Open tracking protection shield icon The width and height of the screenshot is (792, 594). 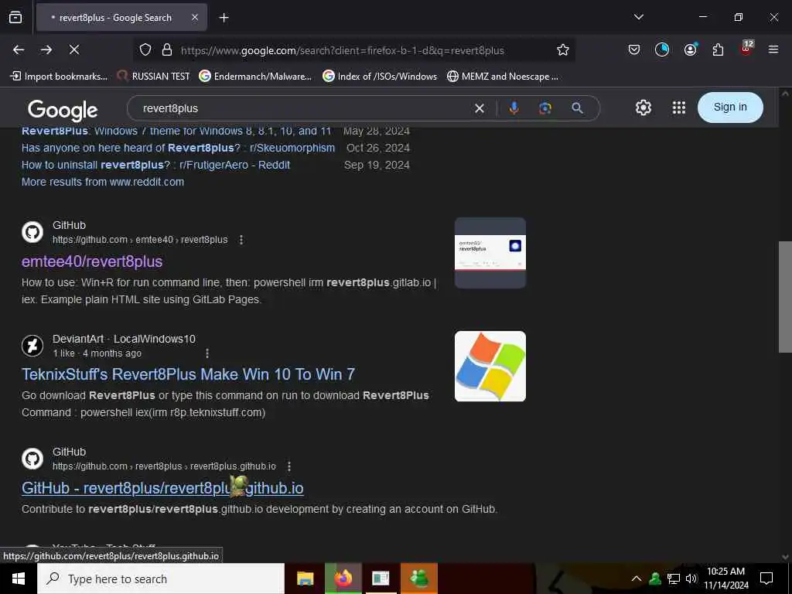click(145, 50)
